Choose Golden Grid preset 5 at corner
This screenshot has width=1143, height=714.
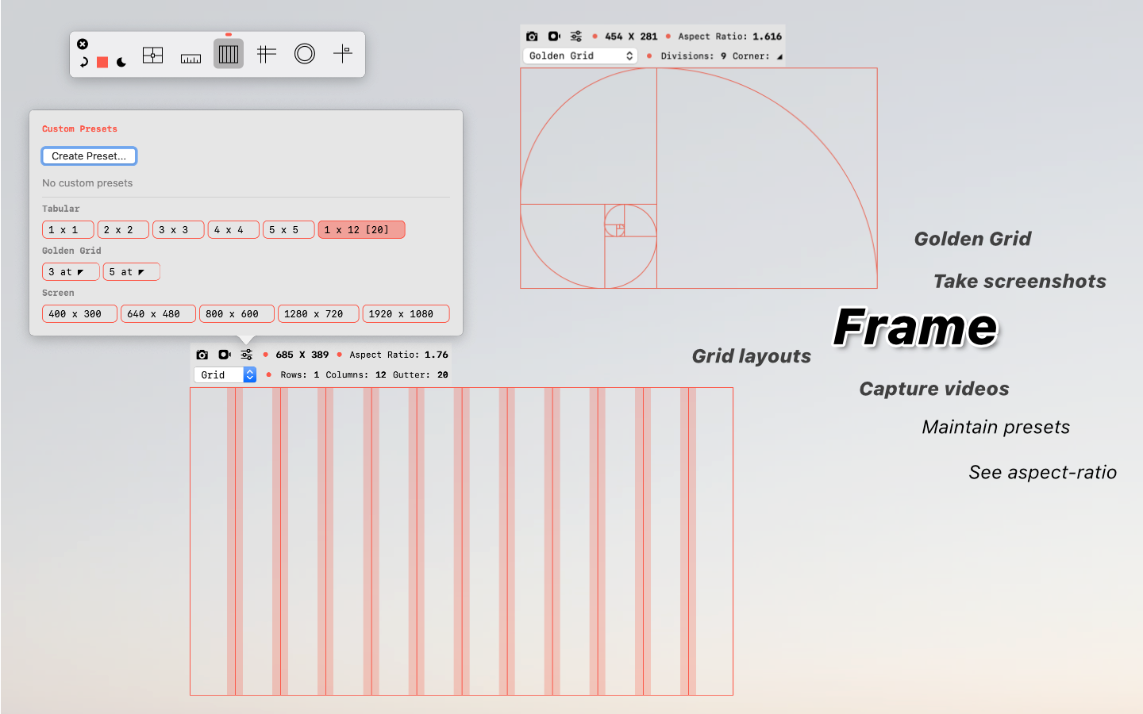pos(131,272)
